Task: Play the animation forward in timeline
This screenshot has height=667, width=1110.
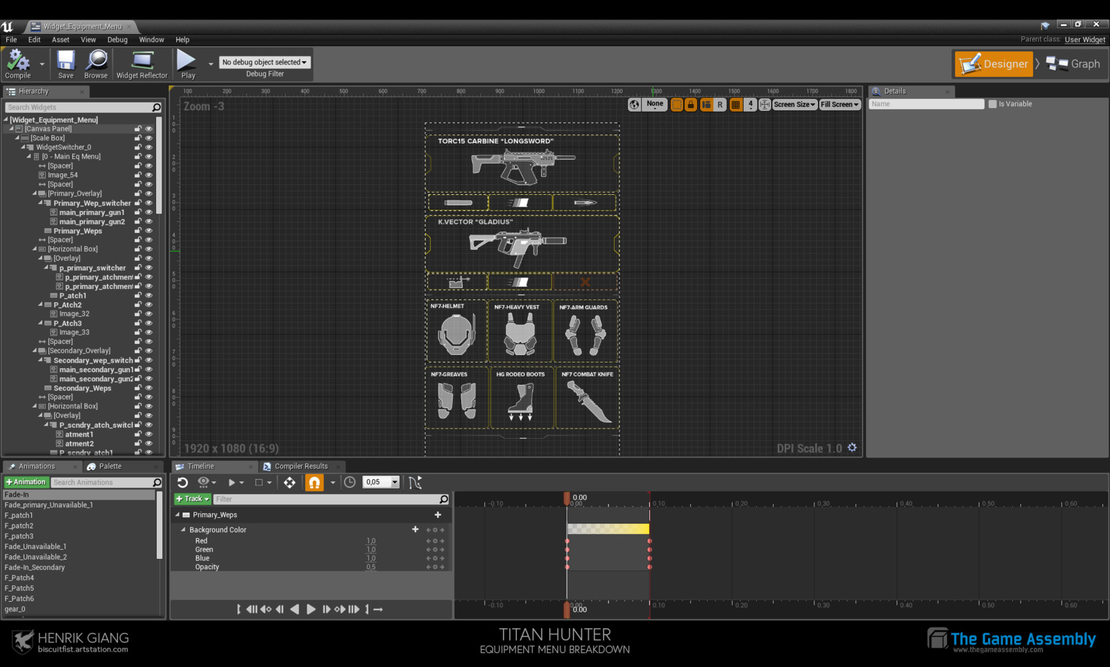Action: [311, 609]
